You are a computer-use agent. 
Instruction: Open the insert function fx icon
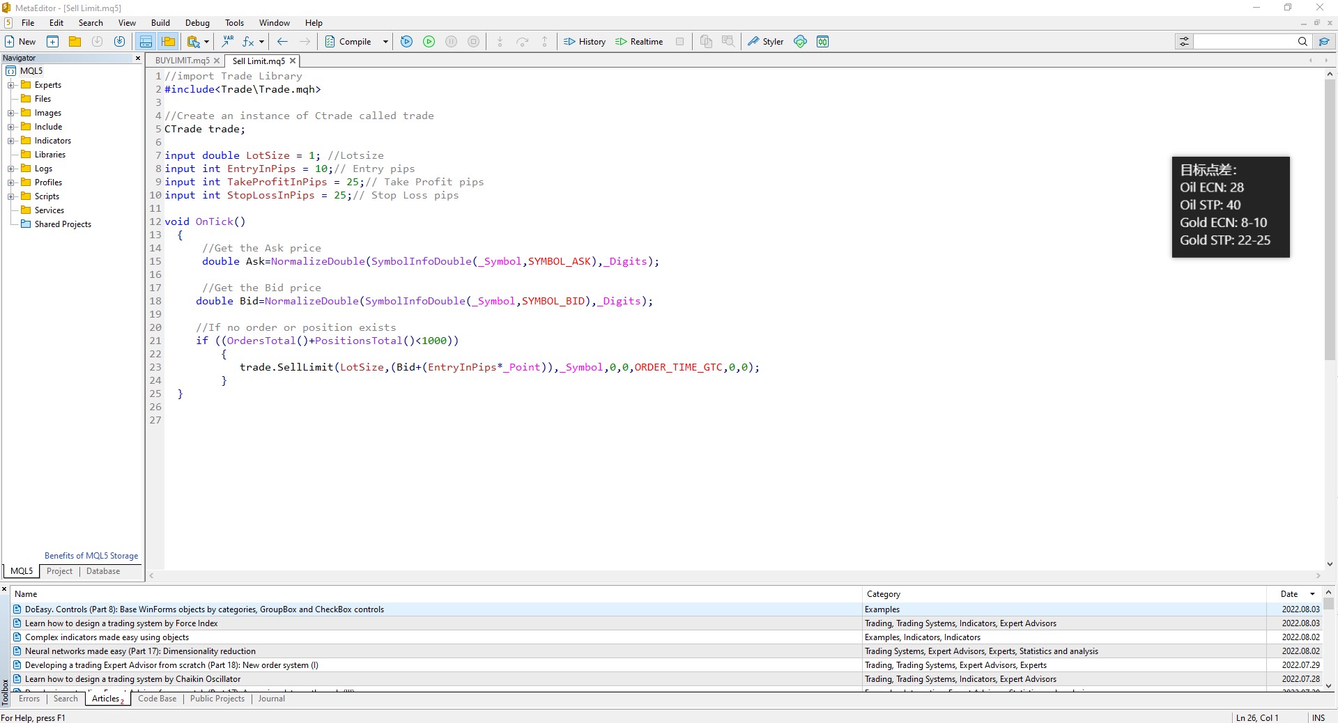pos(248,42)
